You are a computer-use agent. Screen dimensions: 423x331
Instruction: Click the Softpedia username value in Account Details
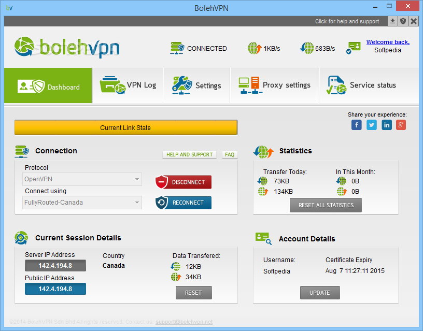coord(276,271)
